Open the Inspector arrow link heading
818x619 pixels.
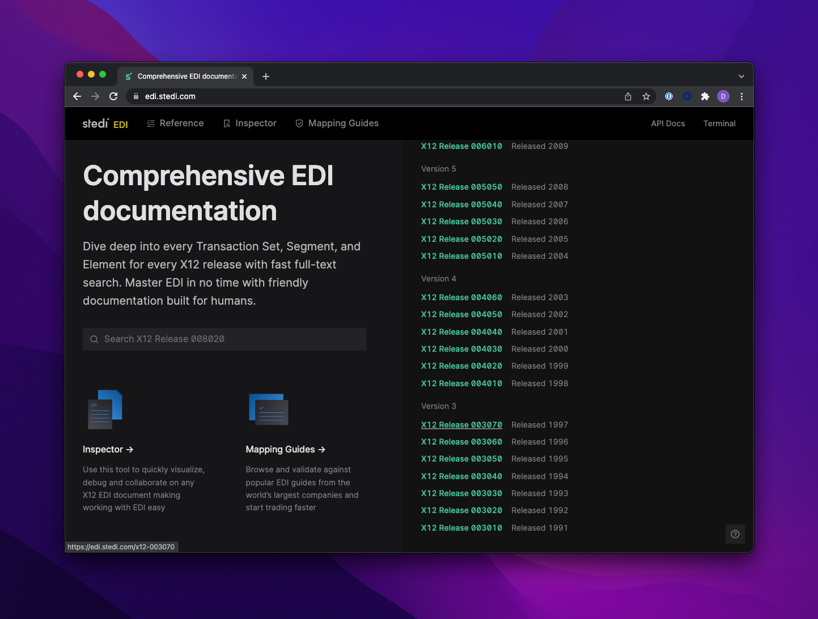coord(108,450)
